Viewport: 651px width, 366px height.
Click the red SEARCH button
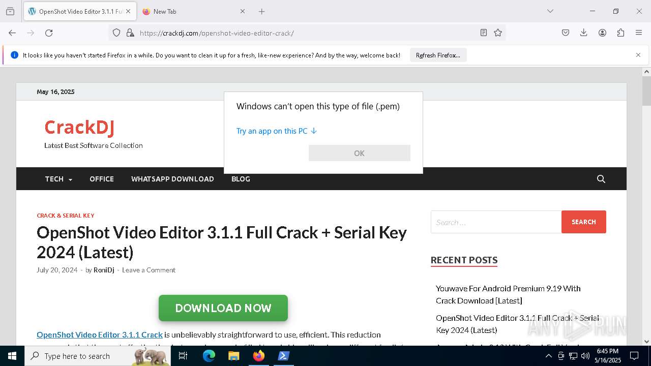584,222
